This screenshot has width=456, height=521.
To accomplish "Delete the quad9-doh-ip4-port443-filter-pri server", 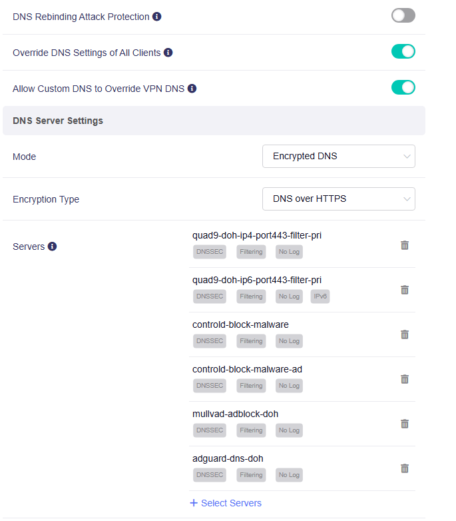I will (x=405, y=245).
